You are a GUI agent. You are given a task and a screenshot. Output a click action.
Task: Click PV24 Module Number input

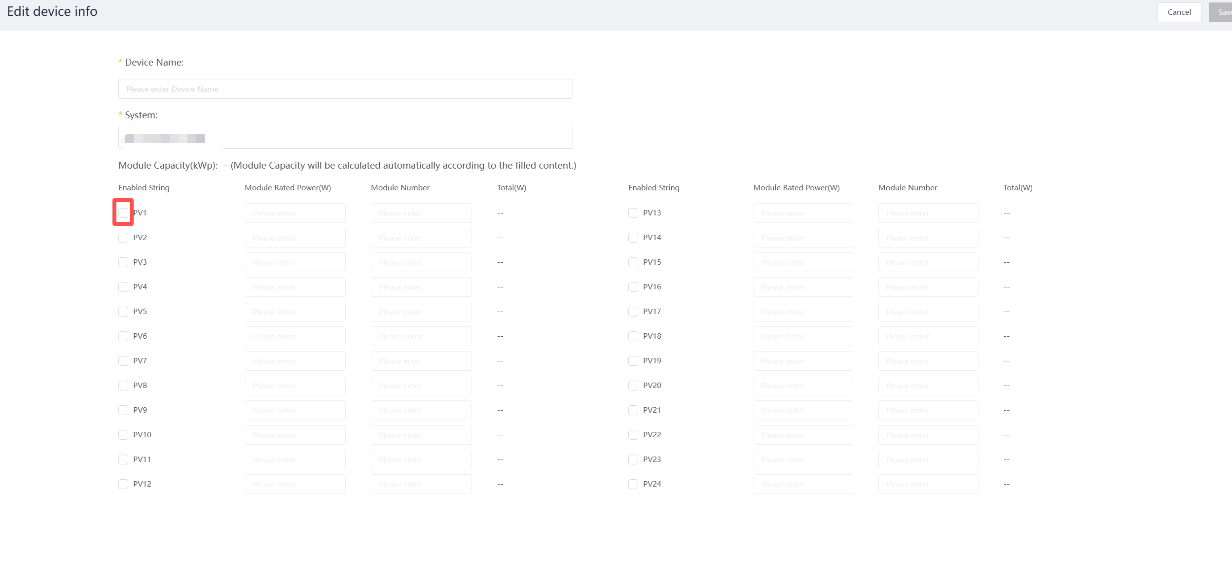(928, 484)
